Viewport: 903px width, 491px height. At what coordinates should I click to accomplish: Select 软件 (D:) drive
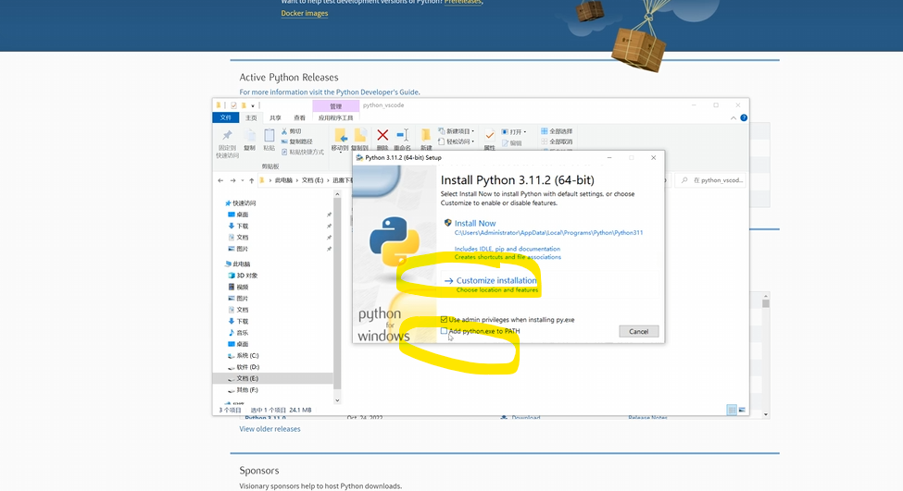click(x=247, y=367)
